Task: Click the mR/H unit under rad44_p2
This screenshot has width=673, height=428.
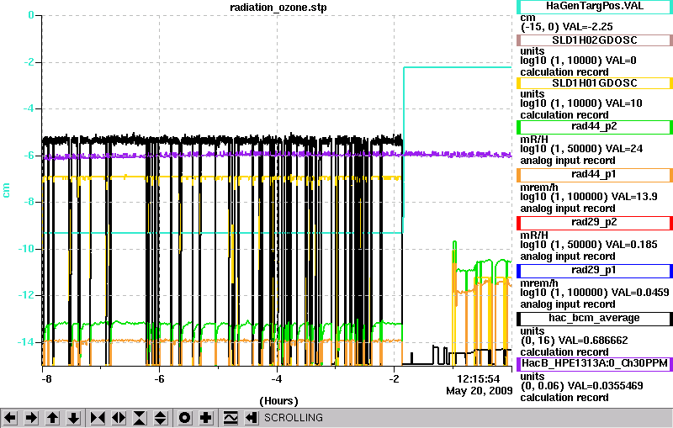Action: pos(534,140)
